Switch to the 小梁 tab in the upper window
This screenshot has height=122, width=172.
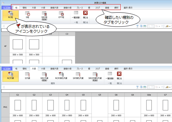point(43,8)
